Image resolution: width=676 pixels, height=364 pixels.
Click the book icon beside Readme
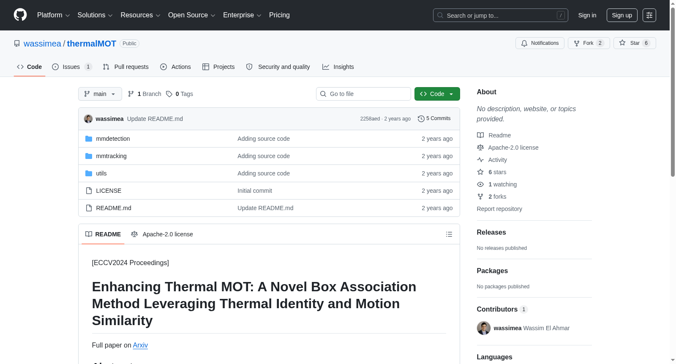pyautogui.click(x=480, y=135)
